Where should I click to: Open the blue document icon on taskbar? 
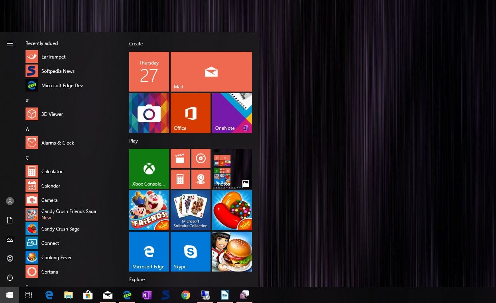(225, 295)
